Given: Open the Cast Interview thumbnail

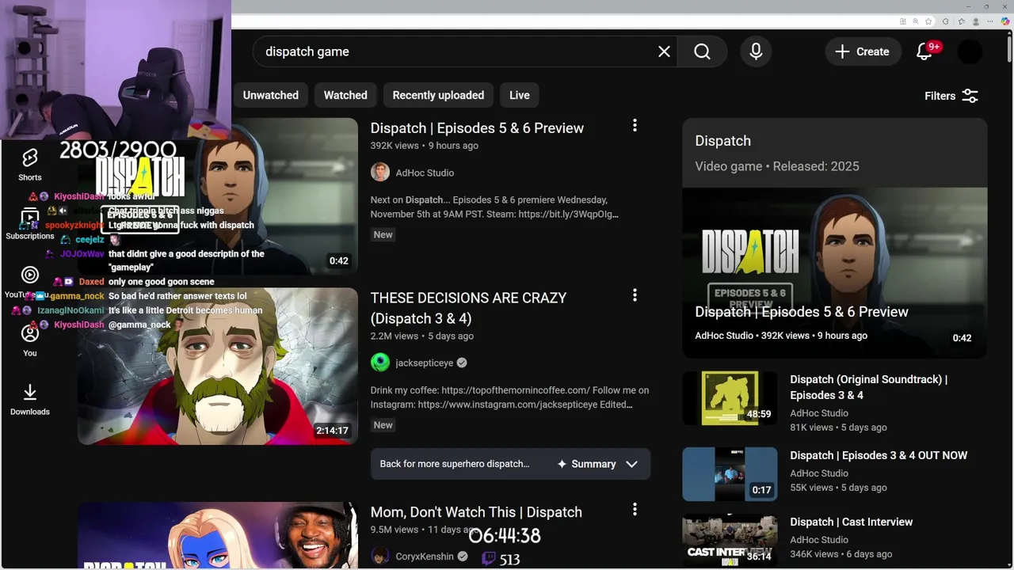Looking at the screenshot, I should [730, 540].
